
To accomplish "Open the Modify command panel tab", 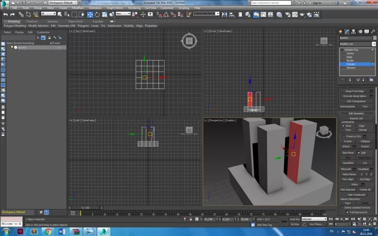I will (347, 32).
